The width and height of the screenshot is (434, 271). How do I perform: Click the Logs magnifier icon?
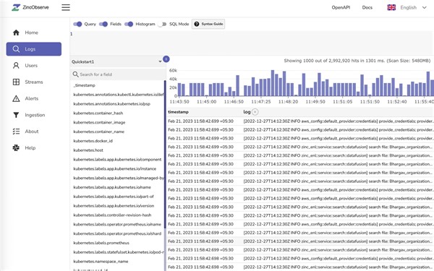(x=16, y=49)
